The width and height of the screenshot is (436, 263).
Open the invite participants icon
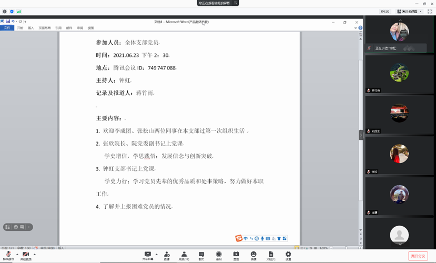pos(167,255)
